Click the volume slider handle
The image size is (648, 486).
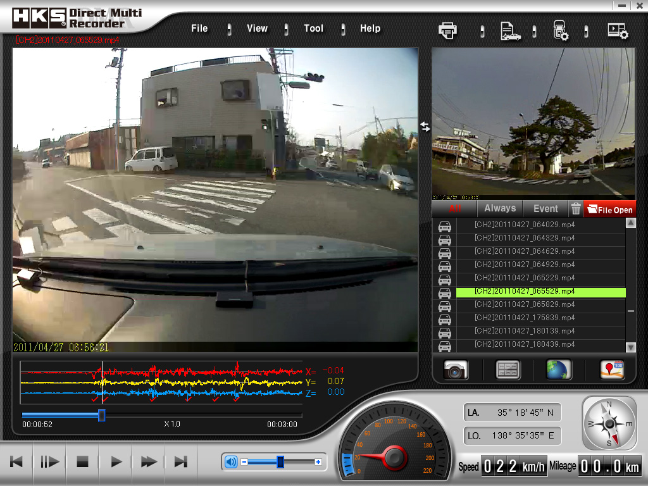(x=280, y=461)
